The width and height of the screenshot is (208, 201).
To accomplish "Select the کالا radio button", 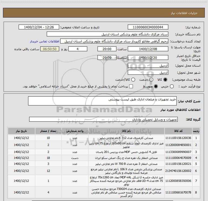I will tap(165, 80).
